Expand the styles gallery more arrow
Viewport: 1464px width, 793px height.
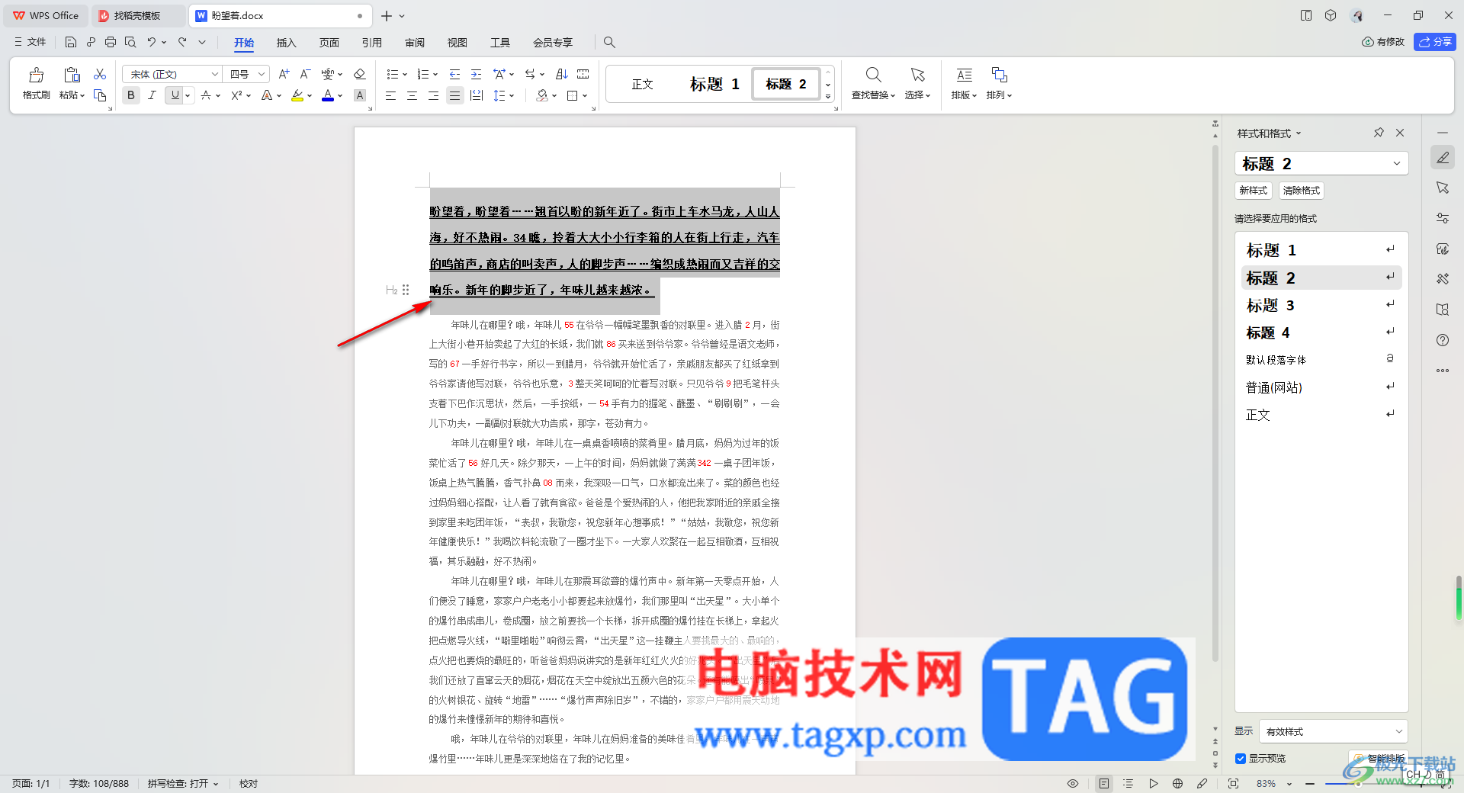pyautogui.click(x=828, y=97)
